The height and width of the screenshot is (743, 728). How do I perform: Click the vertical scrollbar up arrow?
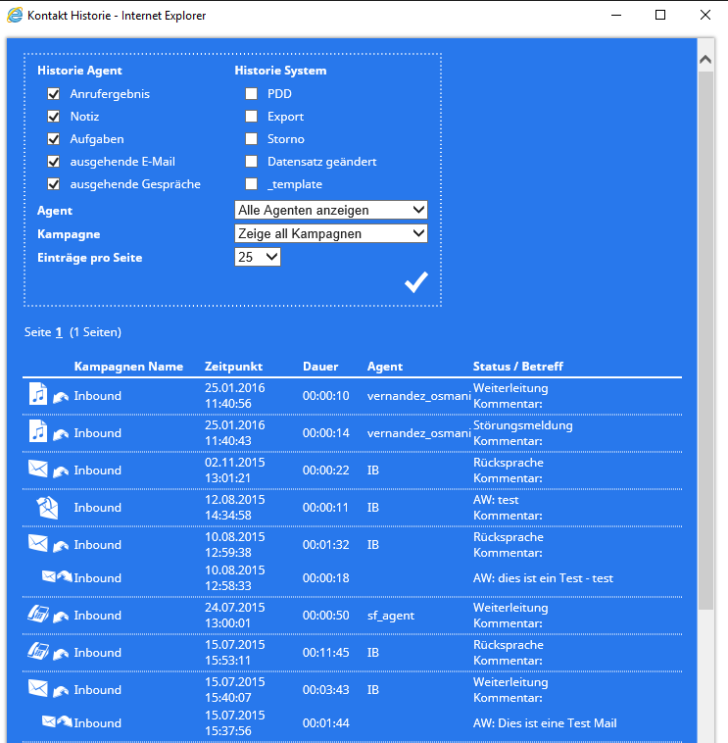coord(704,59)
